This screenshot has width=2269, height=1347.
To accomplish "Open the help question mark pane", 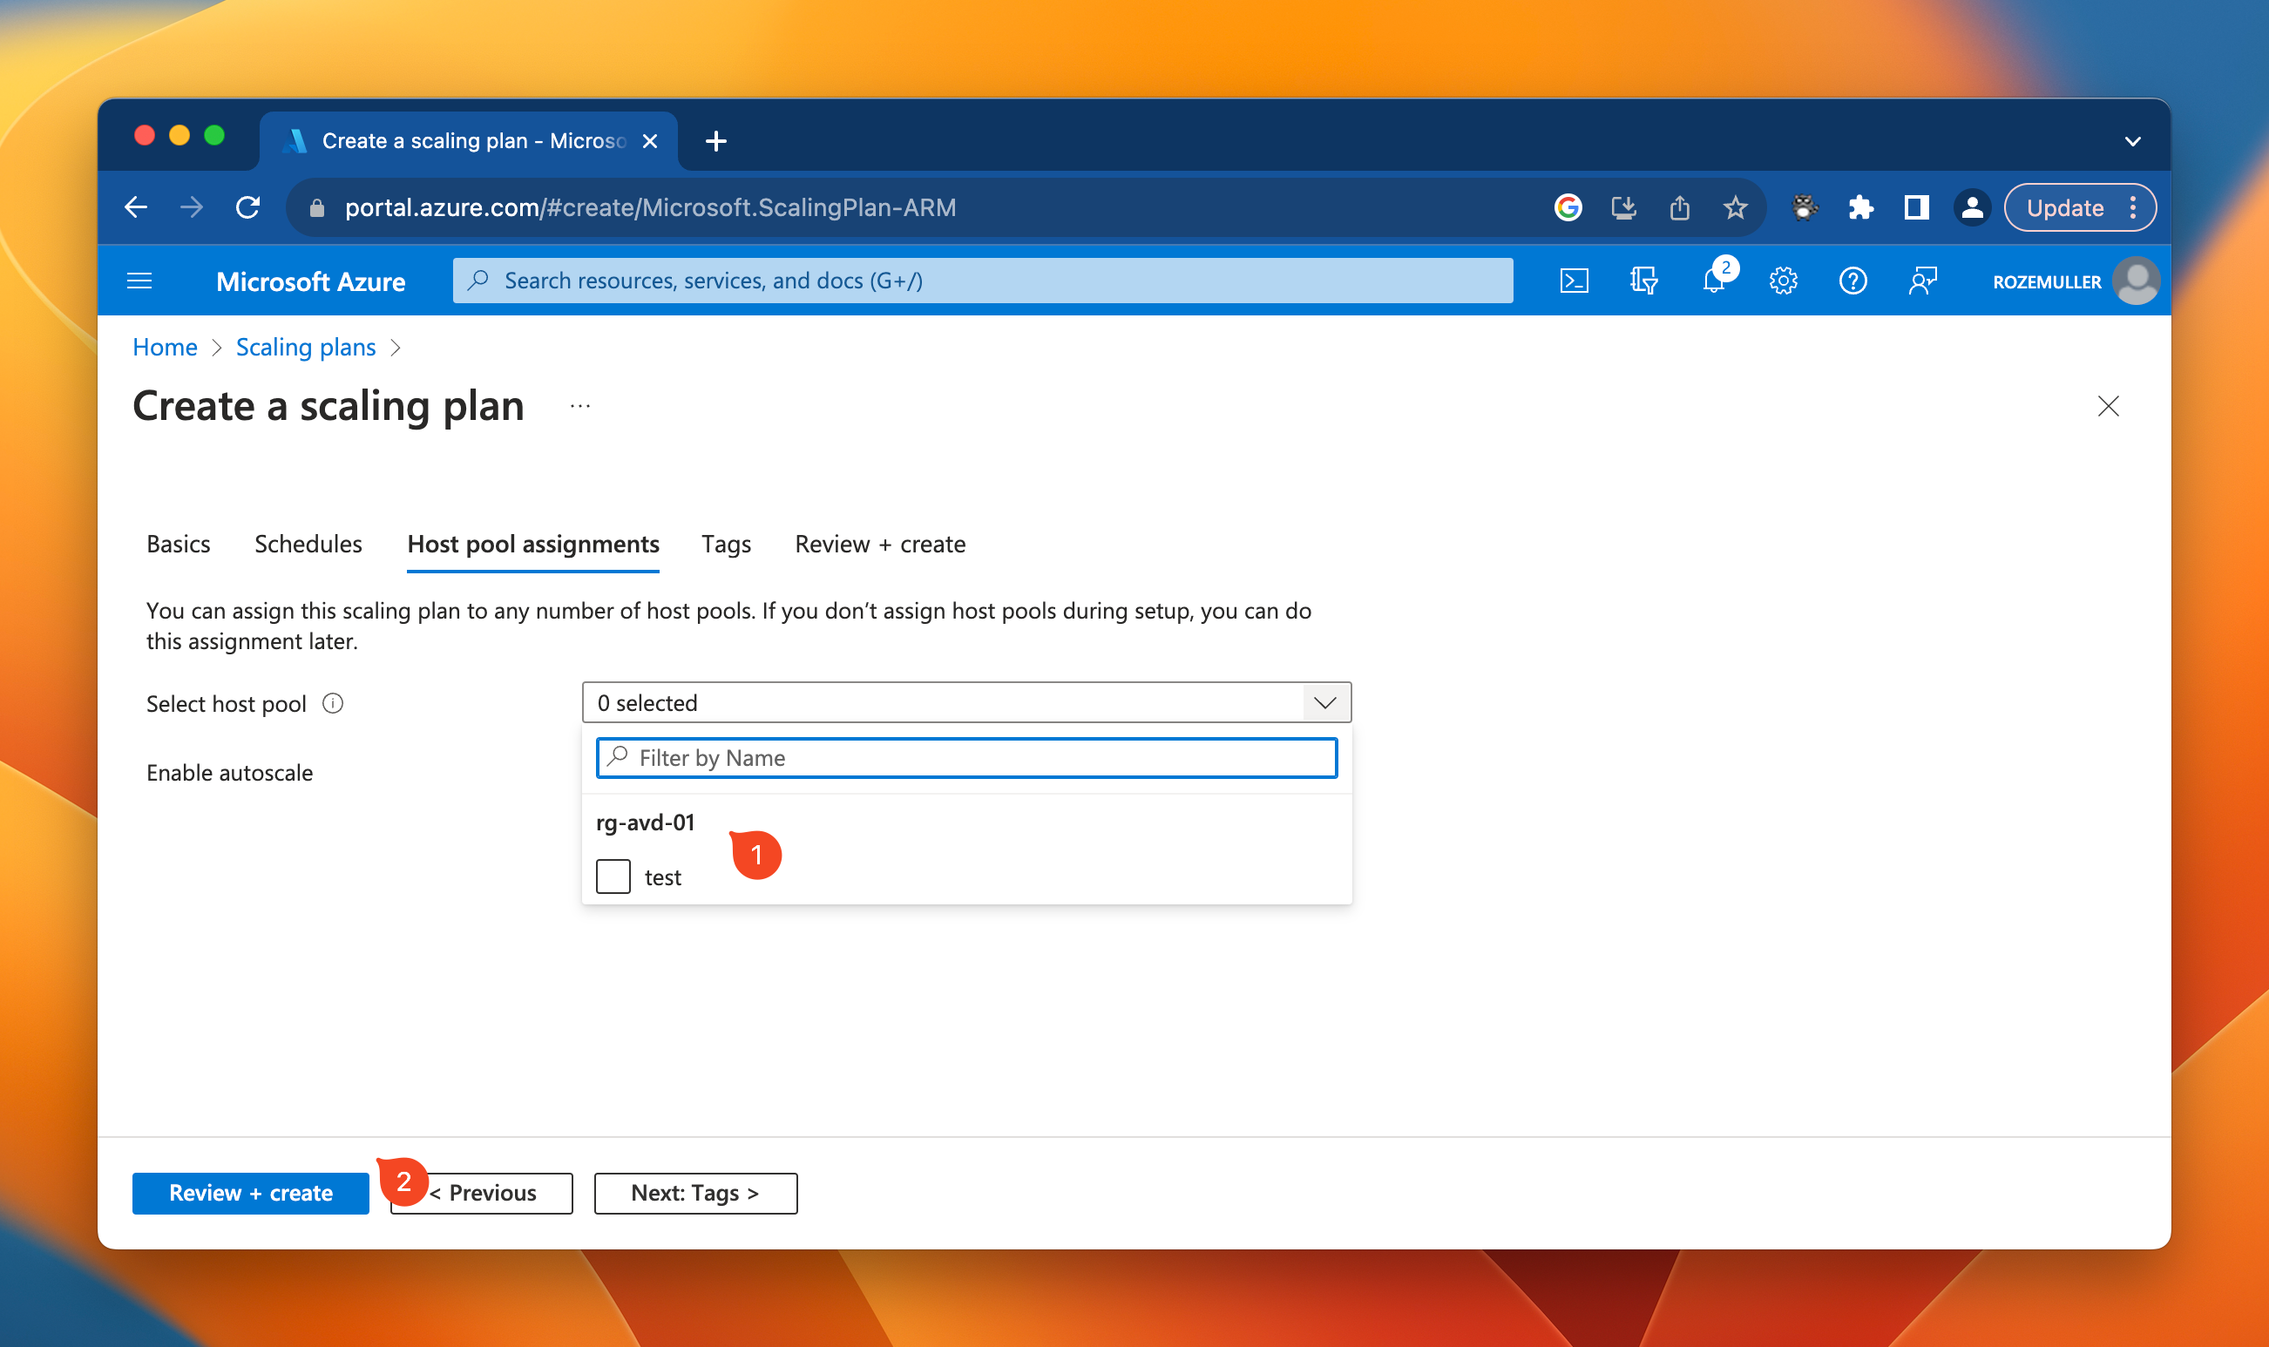I will tap(1853, 281).
